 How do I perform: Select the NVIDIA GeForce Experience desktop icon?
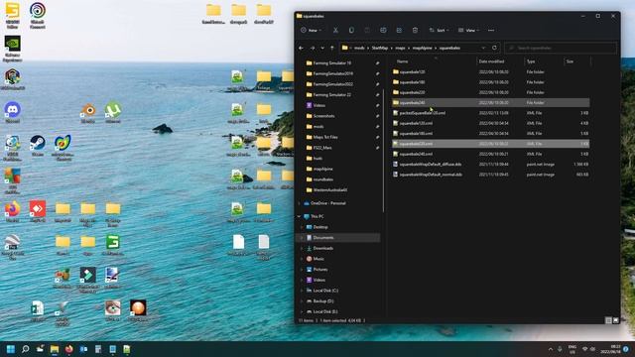(12, 49)
